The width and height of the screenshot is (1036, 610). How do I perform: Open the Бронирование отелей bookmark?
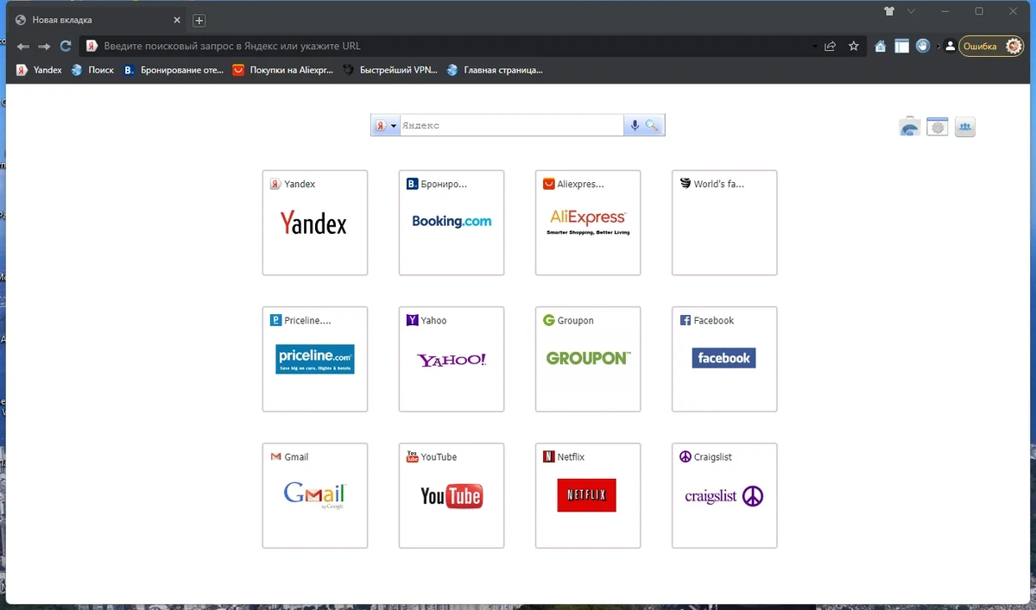(174, 70)
